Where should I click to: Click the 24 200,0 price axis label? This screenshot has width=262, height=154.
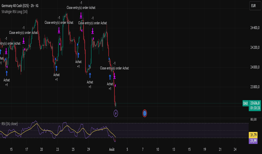(x=255, y=47)
